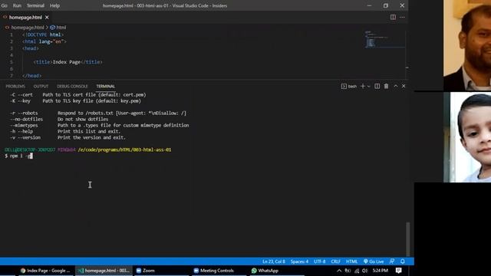This screenshot has height=276, width=491.
Task: Kill terminal with trash icon
Action: pyautogui.click(x=386, y=86)
